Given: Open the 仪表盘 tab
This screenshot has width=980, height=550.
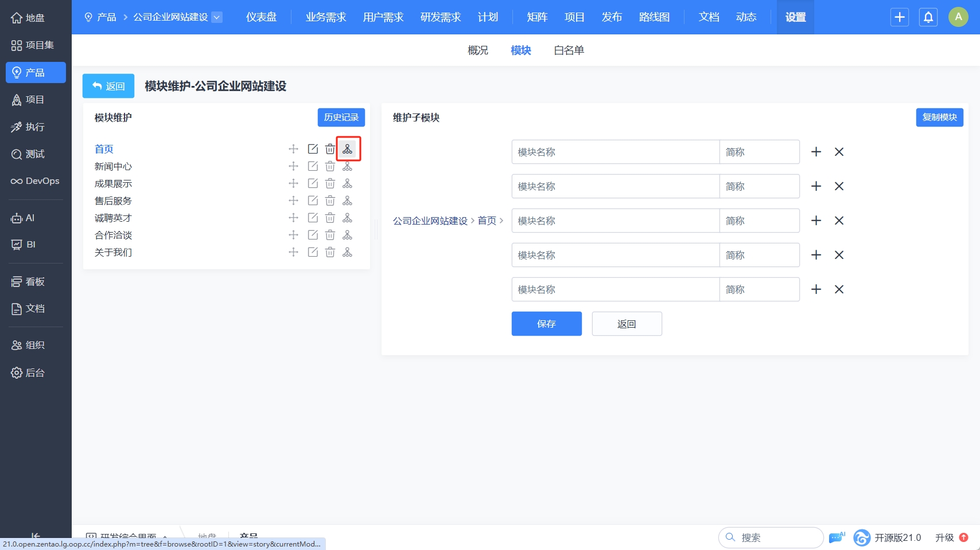Looking at the screenshot, I should (x=261, y=17).
